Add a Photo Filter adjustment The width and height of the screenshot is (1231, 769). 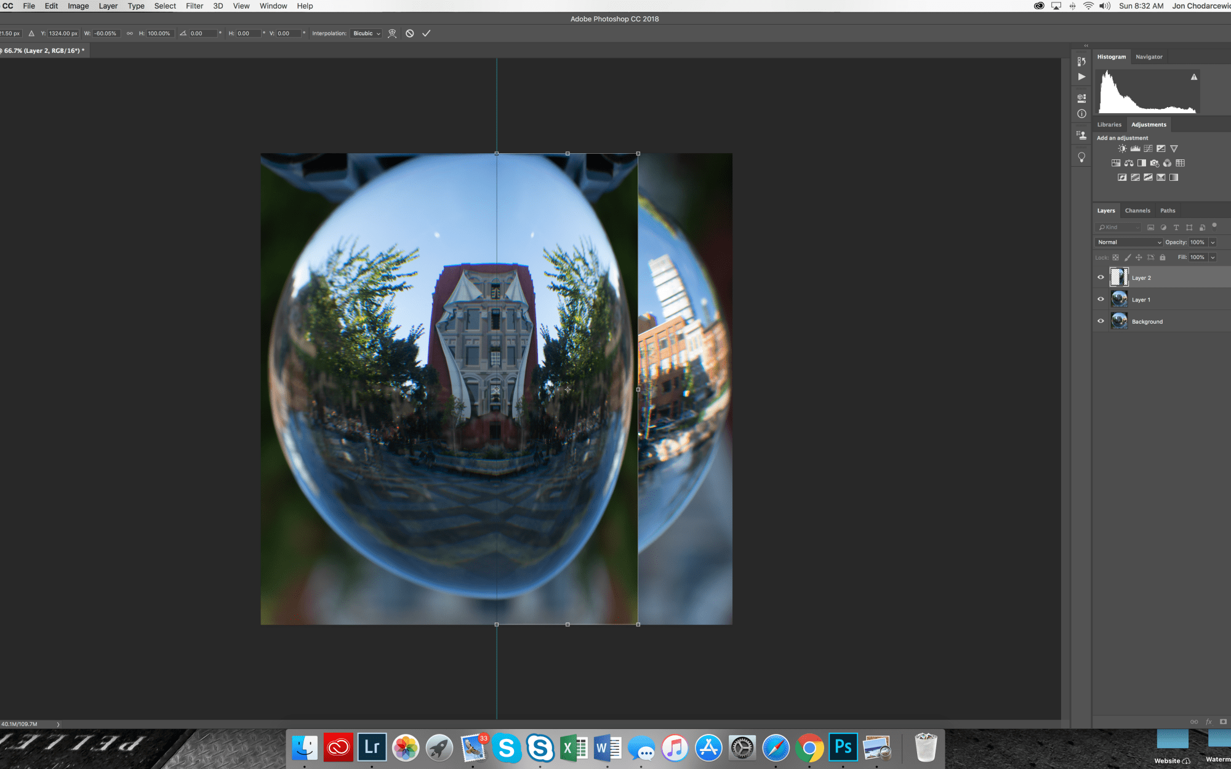(1155, 163)
